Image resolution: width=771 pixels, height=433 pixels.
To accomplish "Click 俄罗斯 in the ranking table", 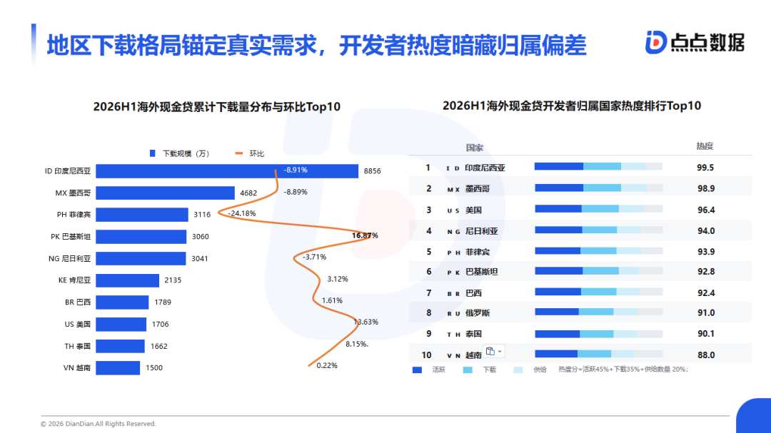I will (478, 313).
